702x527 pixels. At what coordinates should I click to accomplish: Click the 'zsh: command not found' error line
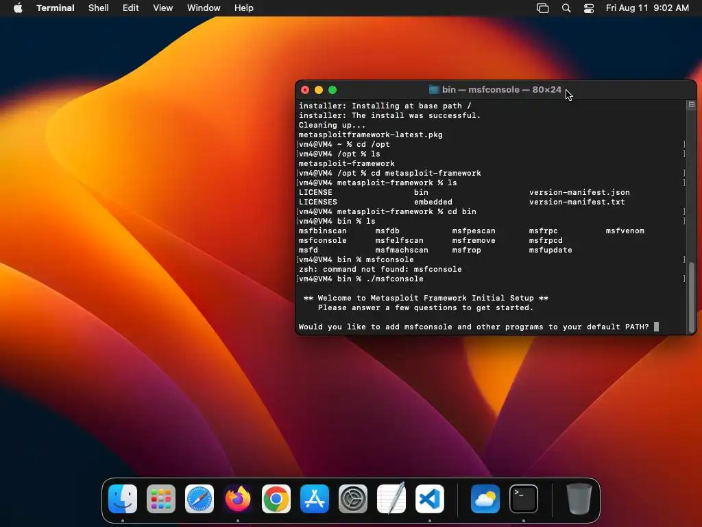click(x=380, y=269)
